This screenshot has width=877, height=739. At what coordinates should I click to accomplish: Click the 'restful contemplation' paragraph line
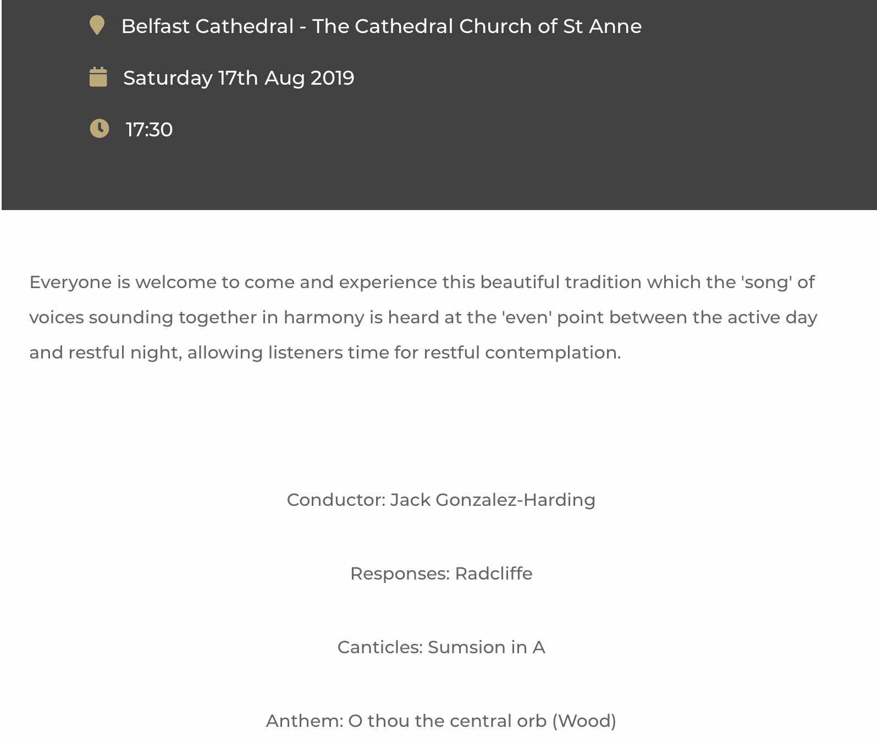pos(325,352)
